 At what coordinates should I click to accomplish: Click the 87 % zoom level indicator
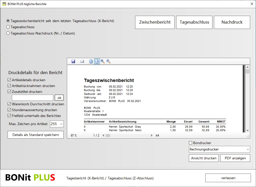[74, 135]
